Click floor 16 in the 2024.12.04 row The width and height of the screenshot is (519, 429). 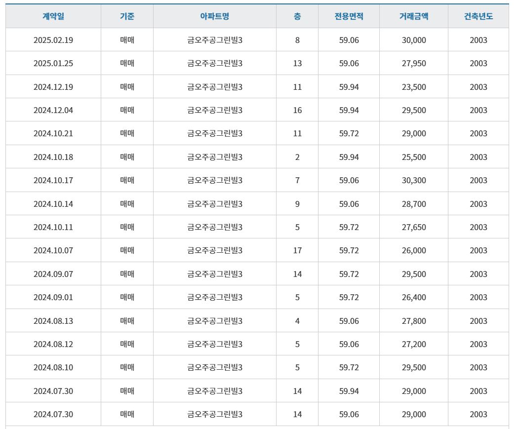pos(297,110)
